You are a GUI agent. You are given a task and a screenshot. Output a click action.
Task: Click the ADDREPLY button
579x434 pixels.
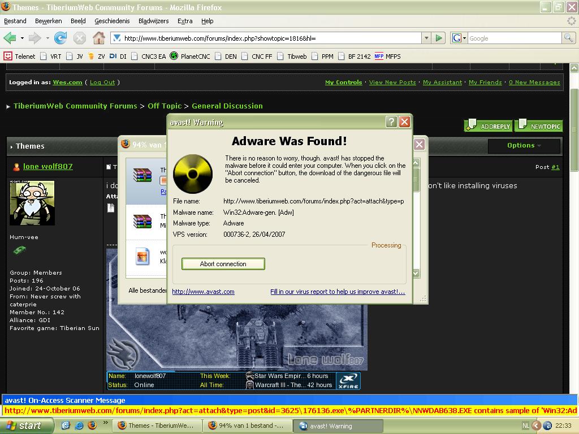(488, 126)
